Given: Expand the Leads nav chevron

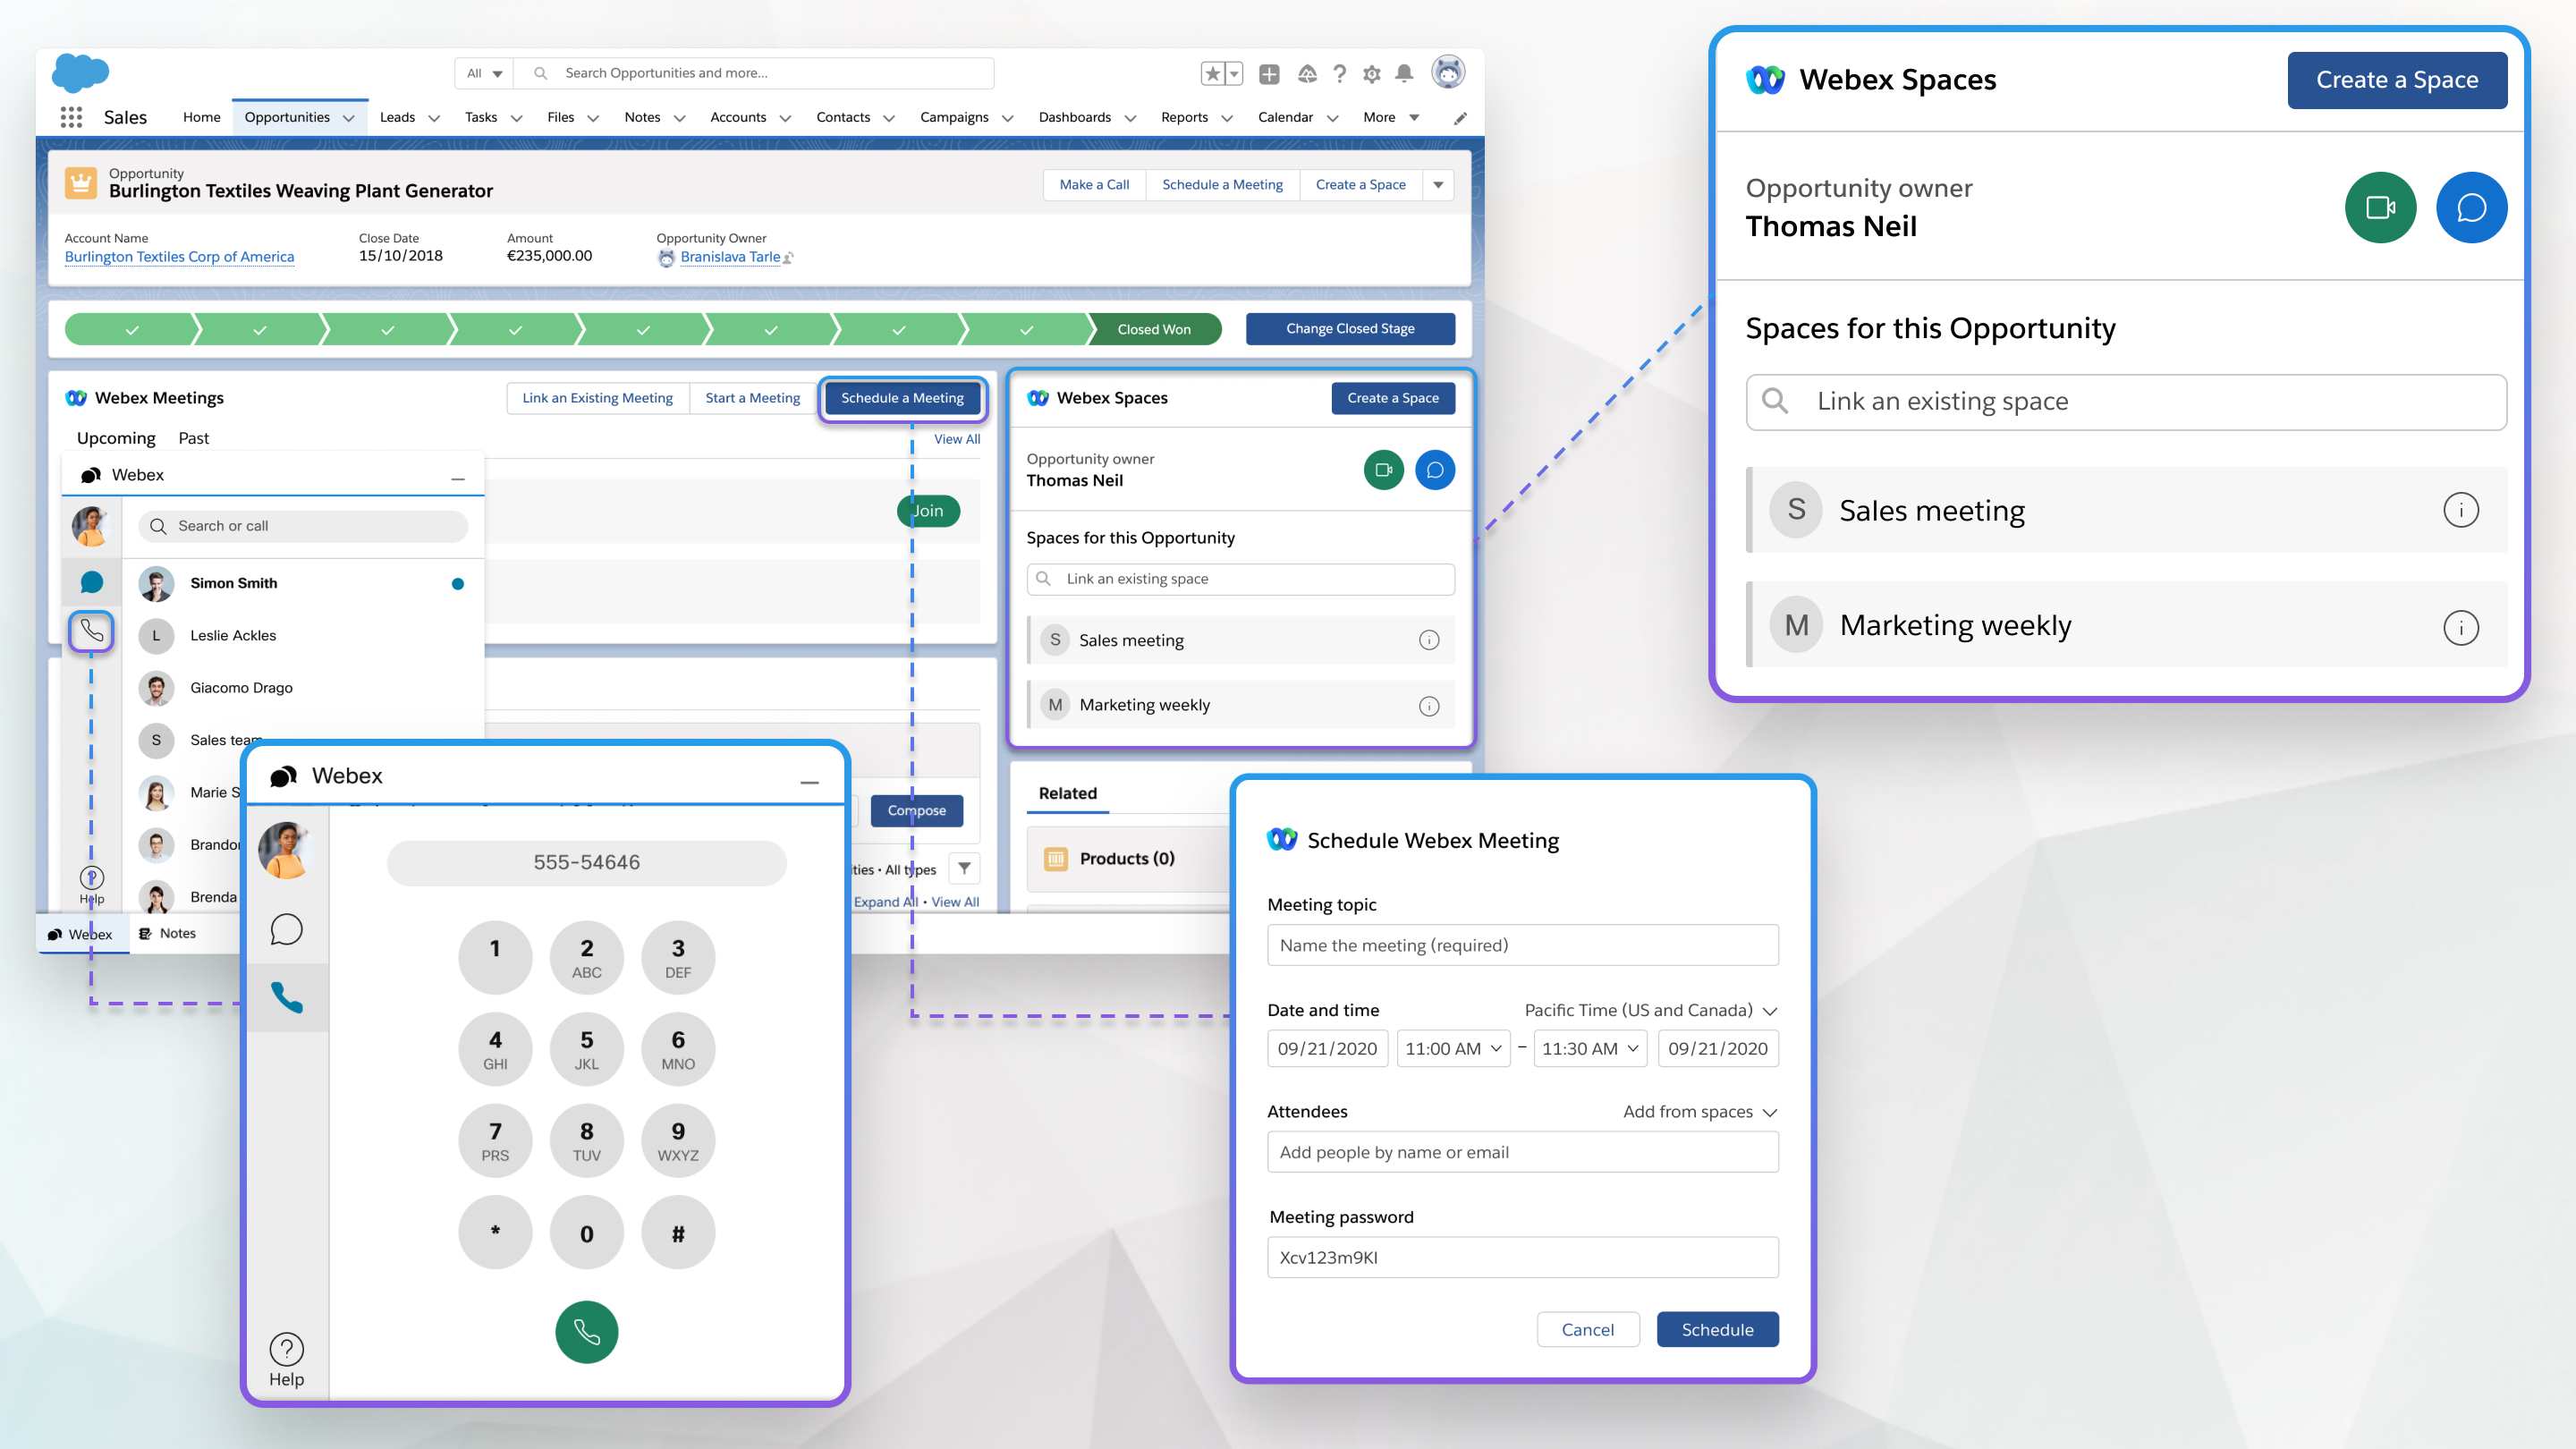Looking at the screenshot, I should tap(434, 118).
